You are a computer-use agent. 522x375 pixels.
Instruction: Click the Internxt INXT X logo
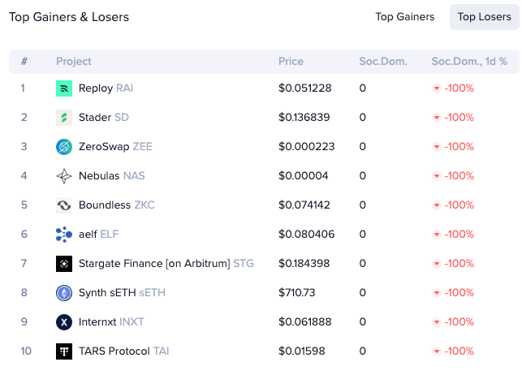pyautogui.click(x=64, y=322)
